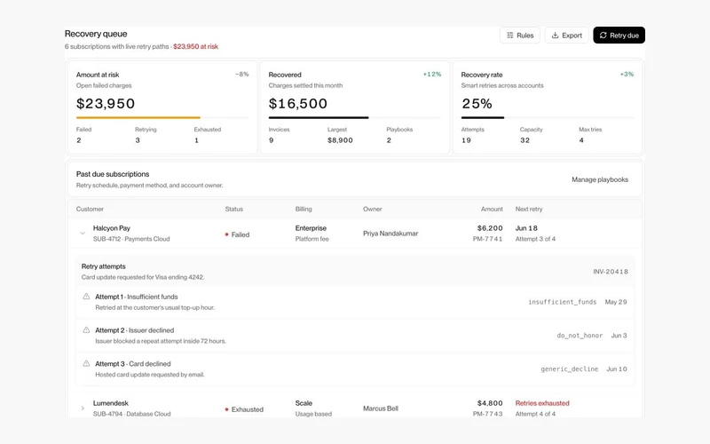Click owner Marcus Bell
The image size is (710, 444).
(381, 408)
